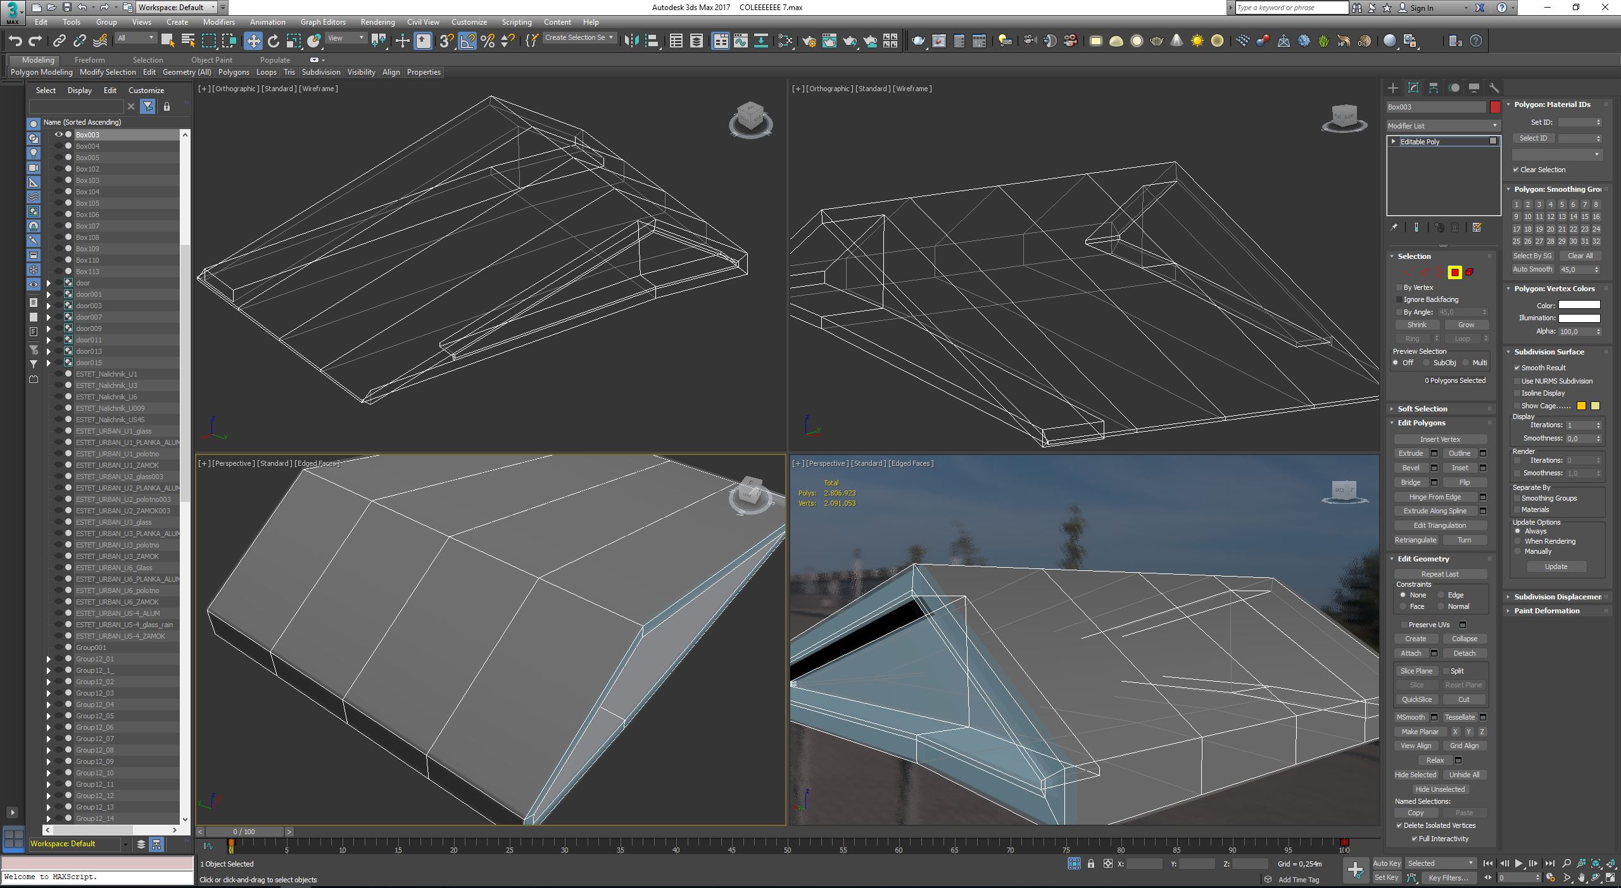Switch to the Freeform ribbon tab
The width and height of the screenshot is (1621, 888).
coord(90,59)
